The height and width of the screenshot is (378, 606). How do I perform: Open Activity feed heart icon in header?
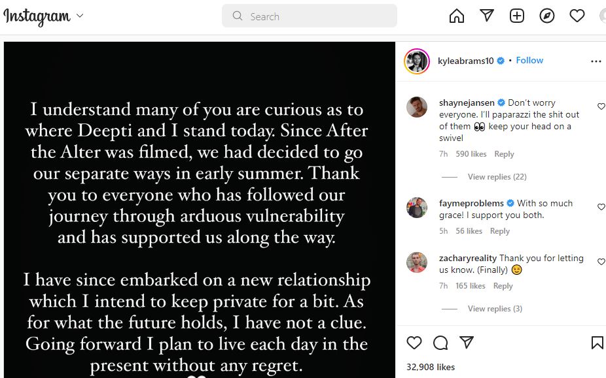pyautogui.click(x=577, y=16)
